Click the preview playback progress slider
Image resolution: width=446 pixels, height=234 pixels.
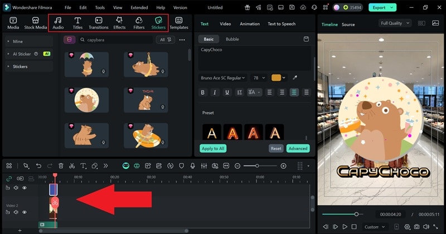click(x=343, y=214)
